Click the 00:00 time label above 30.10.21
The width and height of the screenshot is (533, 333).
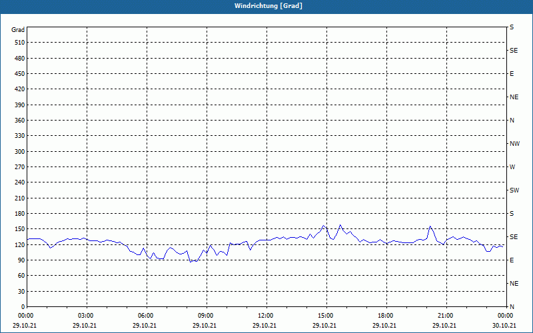pyautogui.click(x=505, y=316)
